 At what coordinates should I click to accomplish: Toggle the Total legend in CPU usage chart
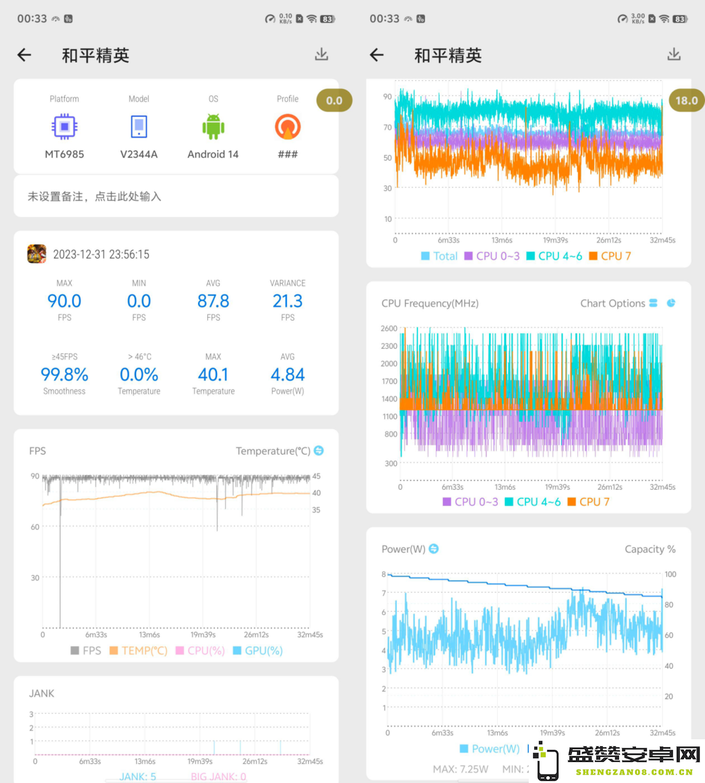(x=439, y=256)
